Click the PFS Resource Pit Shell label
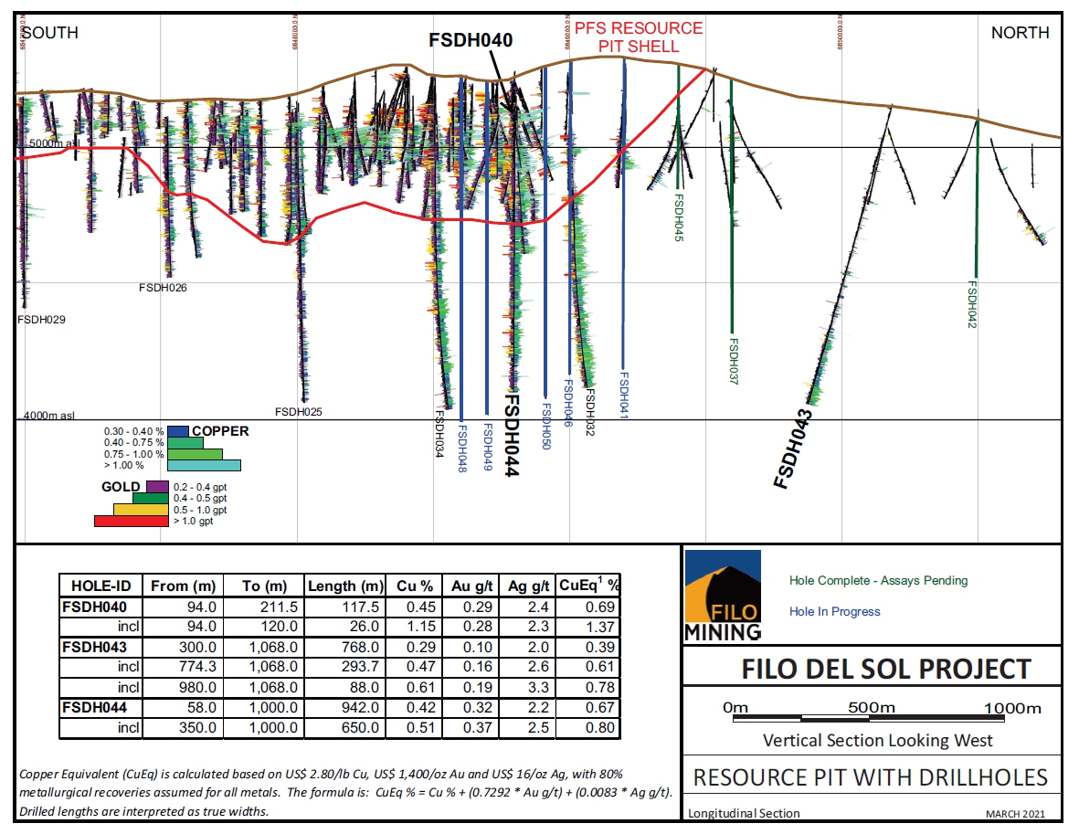This screenshot has height=834, width=1079. click(639, 37)
